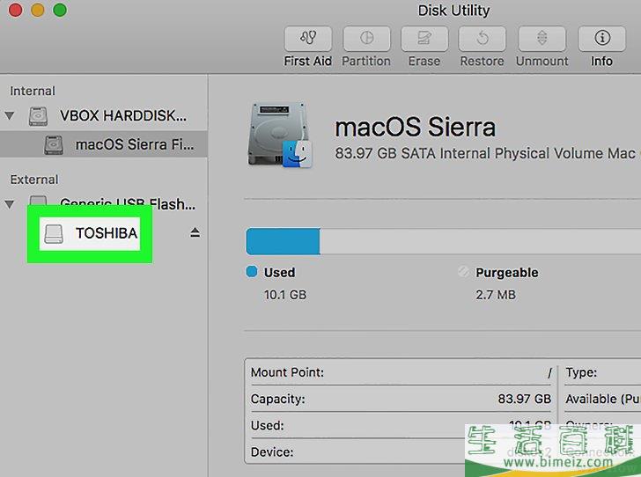Click the Mount Point row label
Screen dimensions: 641x477
287,372
